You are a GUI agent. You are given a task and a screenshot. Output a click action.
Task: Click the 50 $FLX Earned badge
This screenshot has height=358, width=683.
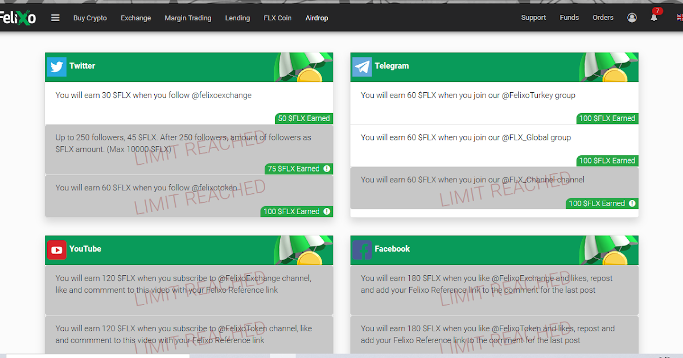click(304, 118)
